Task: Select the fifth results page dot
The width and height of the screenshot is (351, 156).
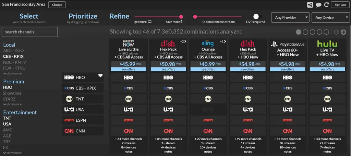Action: (x=326, y=32)
